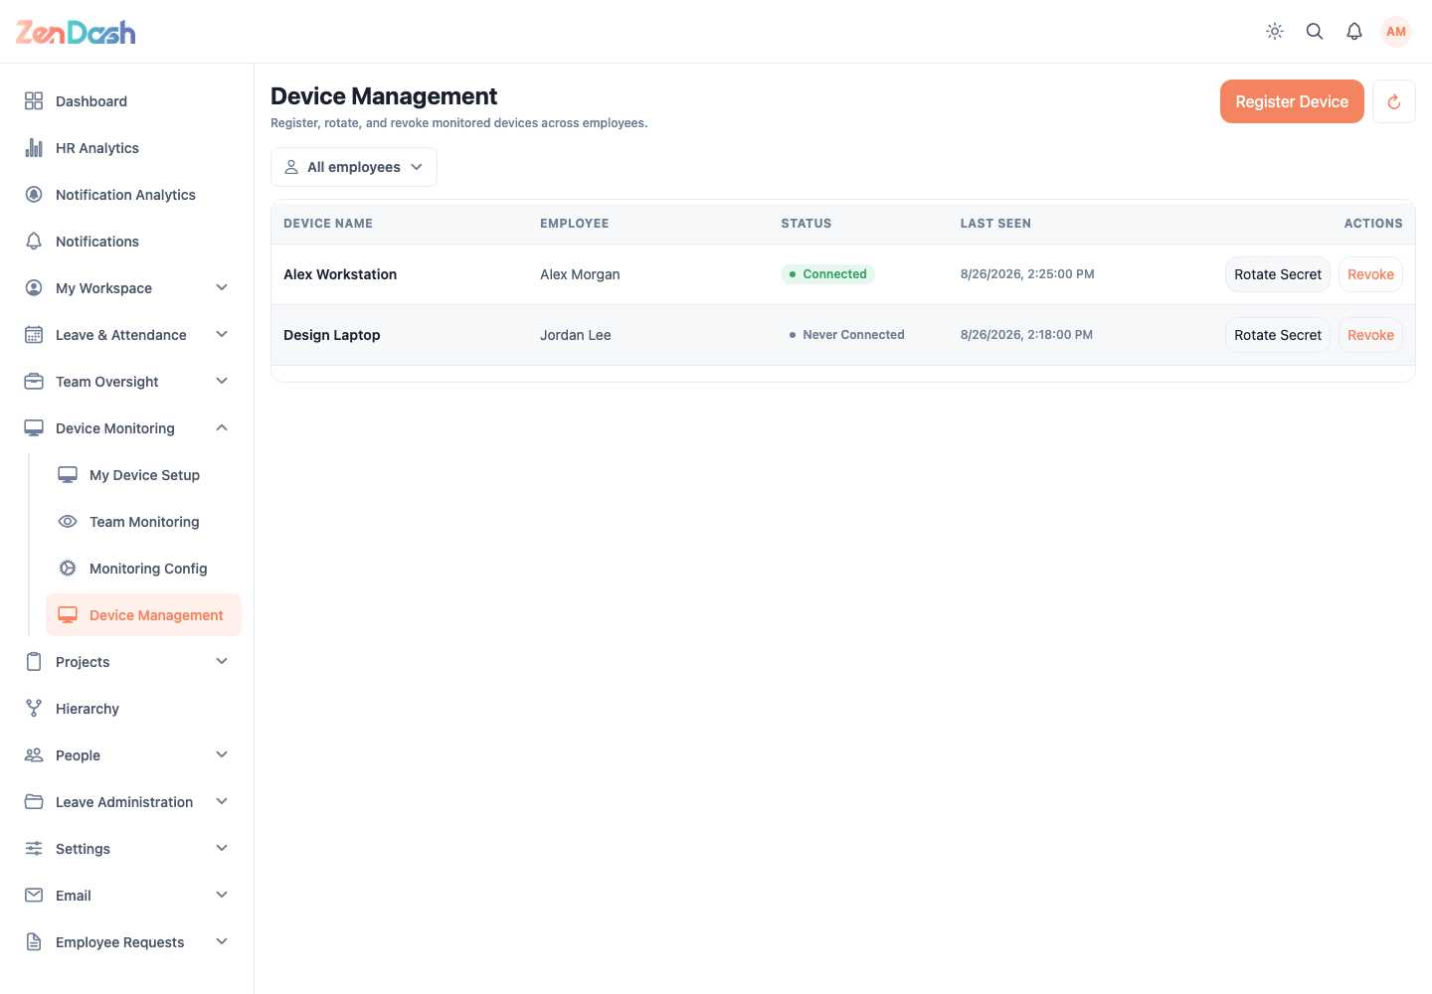
Task: Click the Monitoring Config gear icon
Action: coord(68,568)
